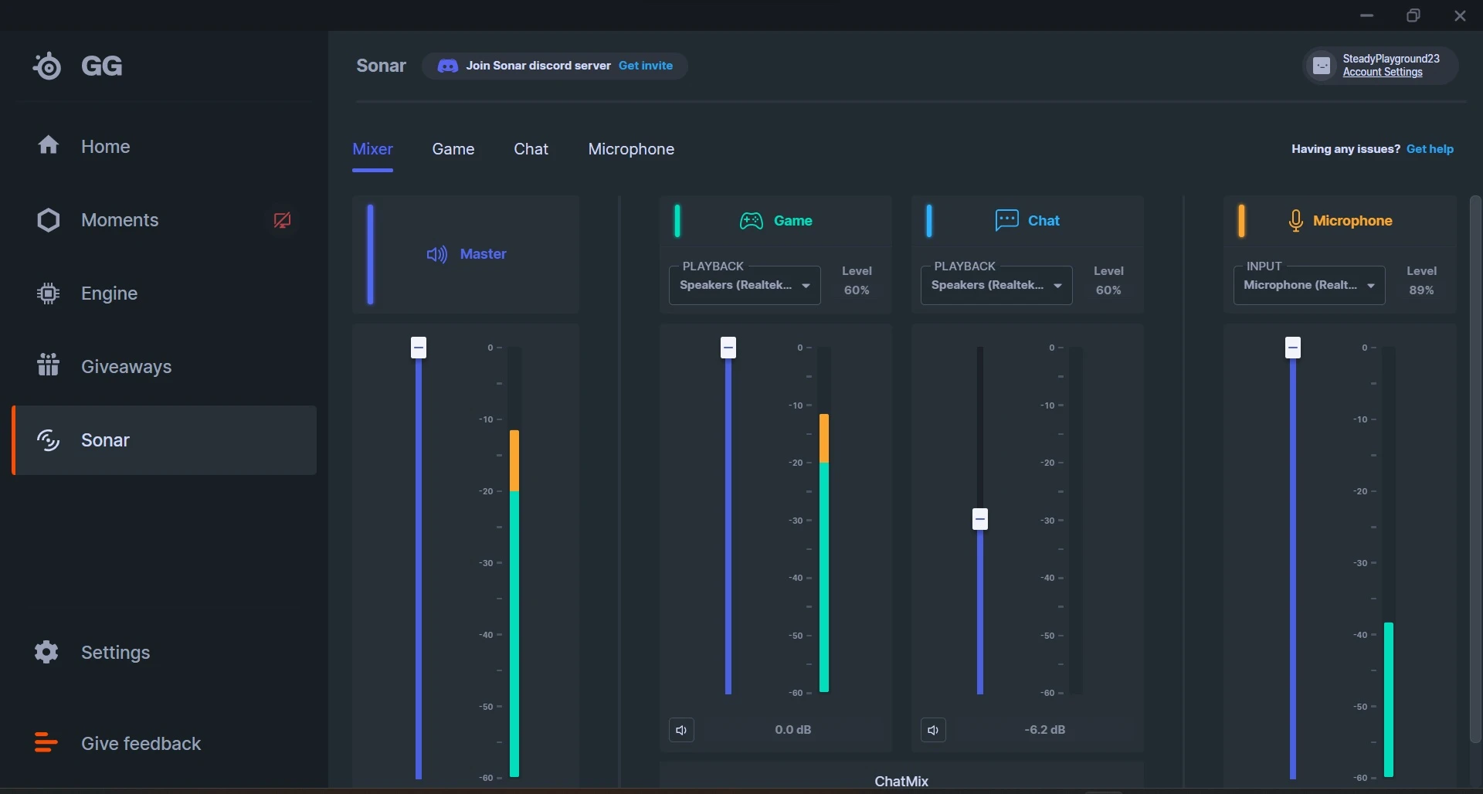Click the Giveaways gift icon

[49, 365]
